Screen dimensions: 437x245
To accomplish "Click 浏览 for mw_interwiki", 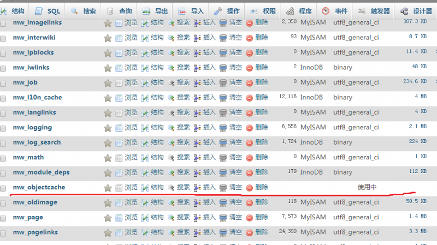I will (x=131, y=37).
